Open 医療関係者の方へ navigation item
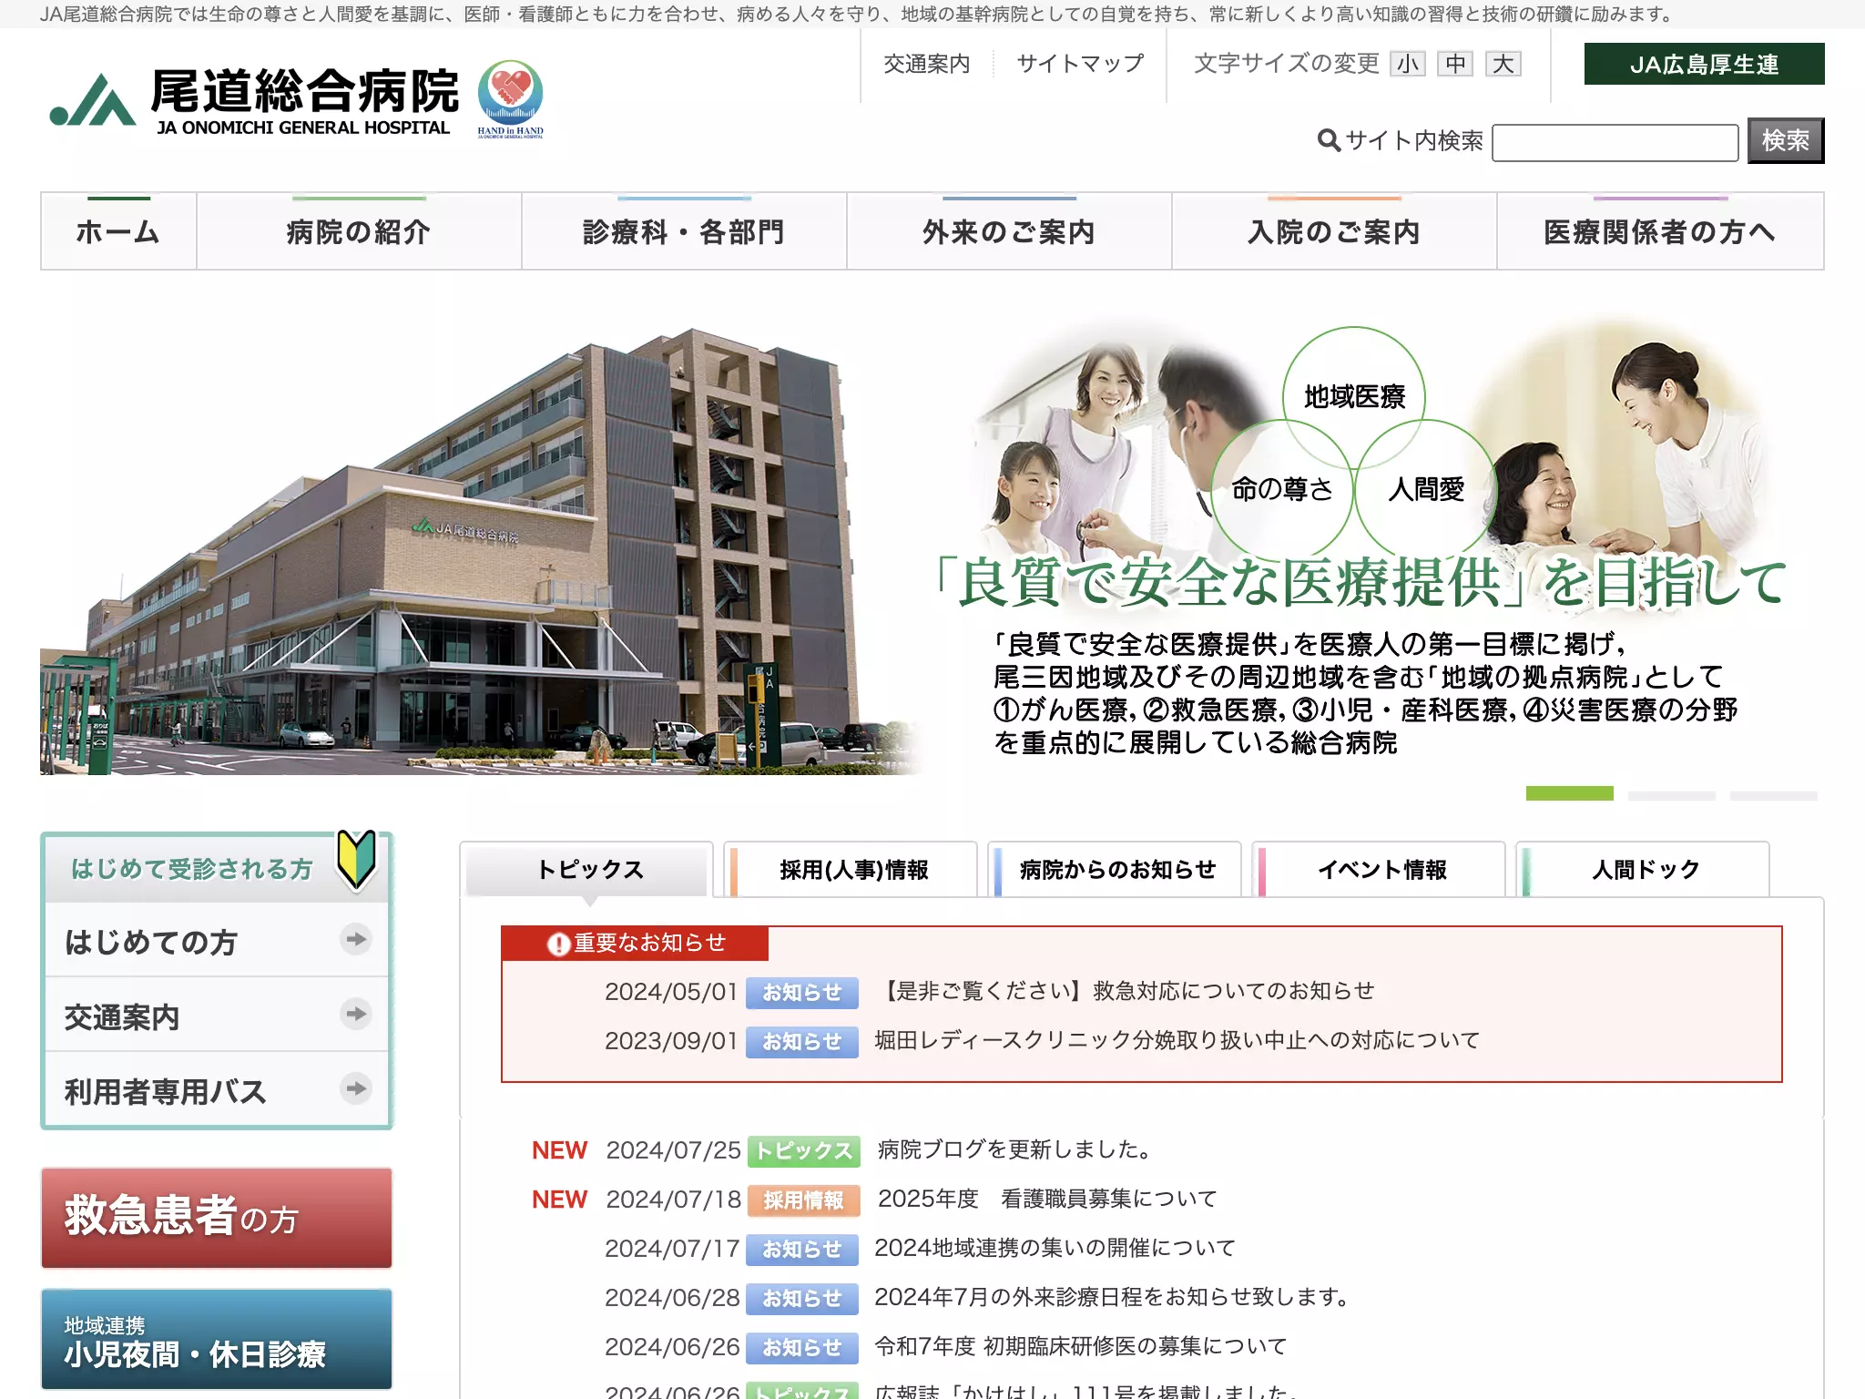Viewport: 1865px width, 1399px height. [1660, 231]
